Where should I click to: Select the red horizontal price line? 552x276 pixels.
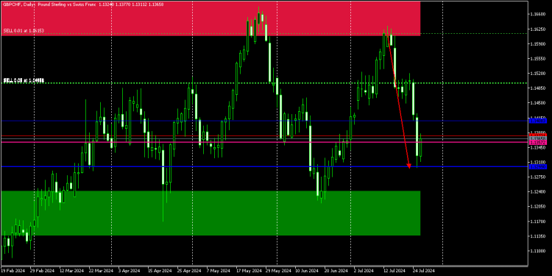coord(265,135)
